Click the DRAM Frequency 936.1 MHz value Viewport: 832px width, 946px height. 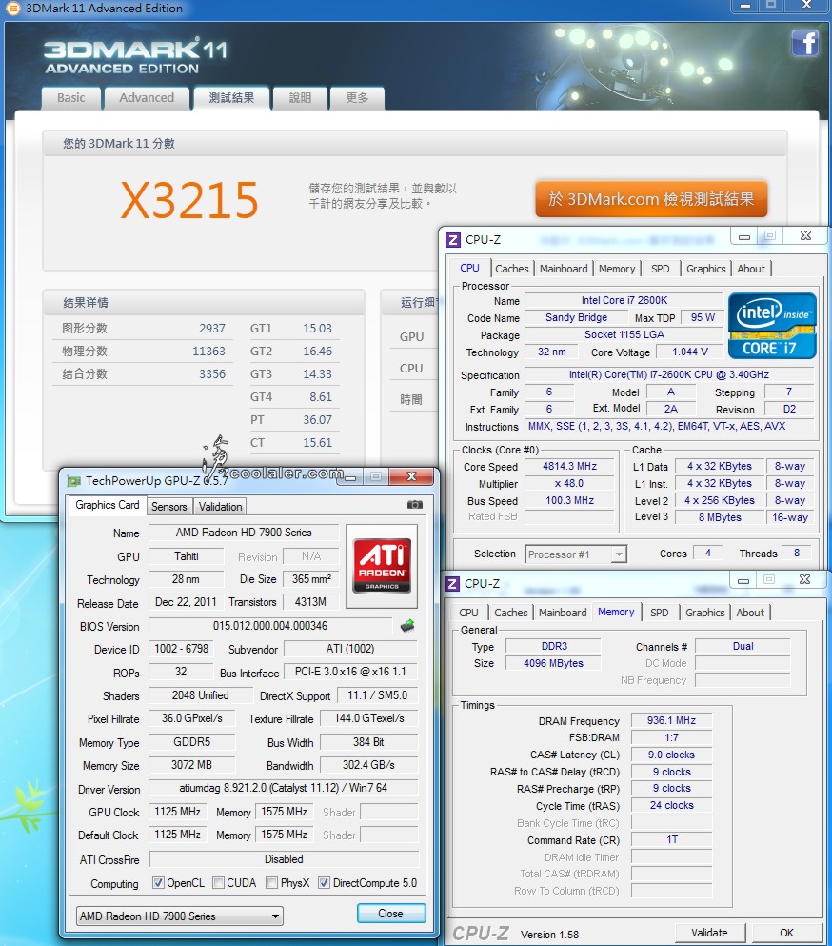coord(672,720)
